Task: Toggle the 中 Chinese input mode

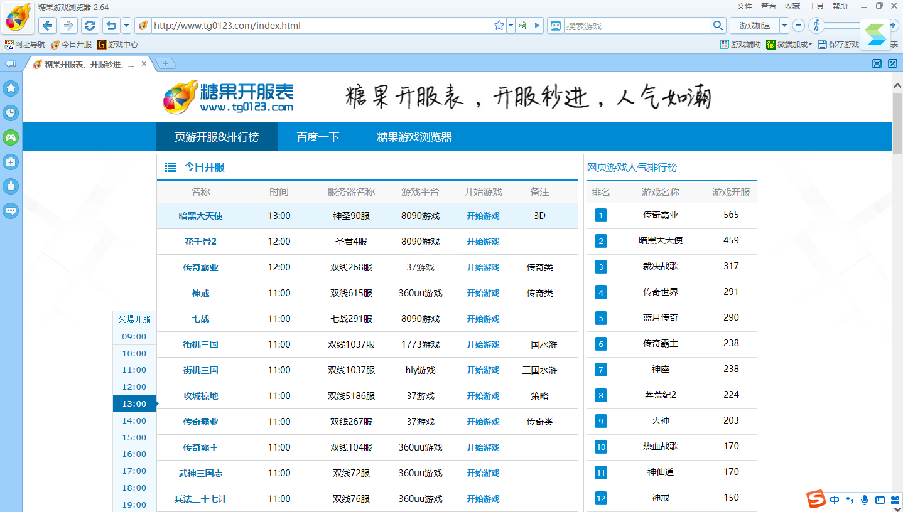Action: [x=835, y=500]
